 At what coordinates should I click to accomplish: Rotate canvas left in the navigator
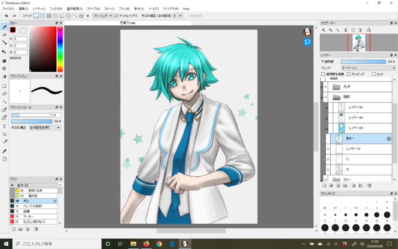pyautogui.click(x=346, y=30)
